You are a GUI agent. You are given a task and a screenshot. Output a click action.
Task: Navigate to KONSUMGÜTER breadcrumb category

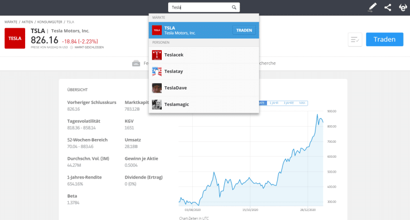coord(50,22)
